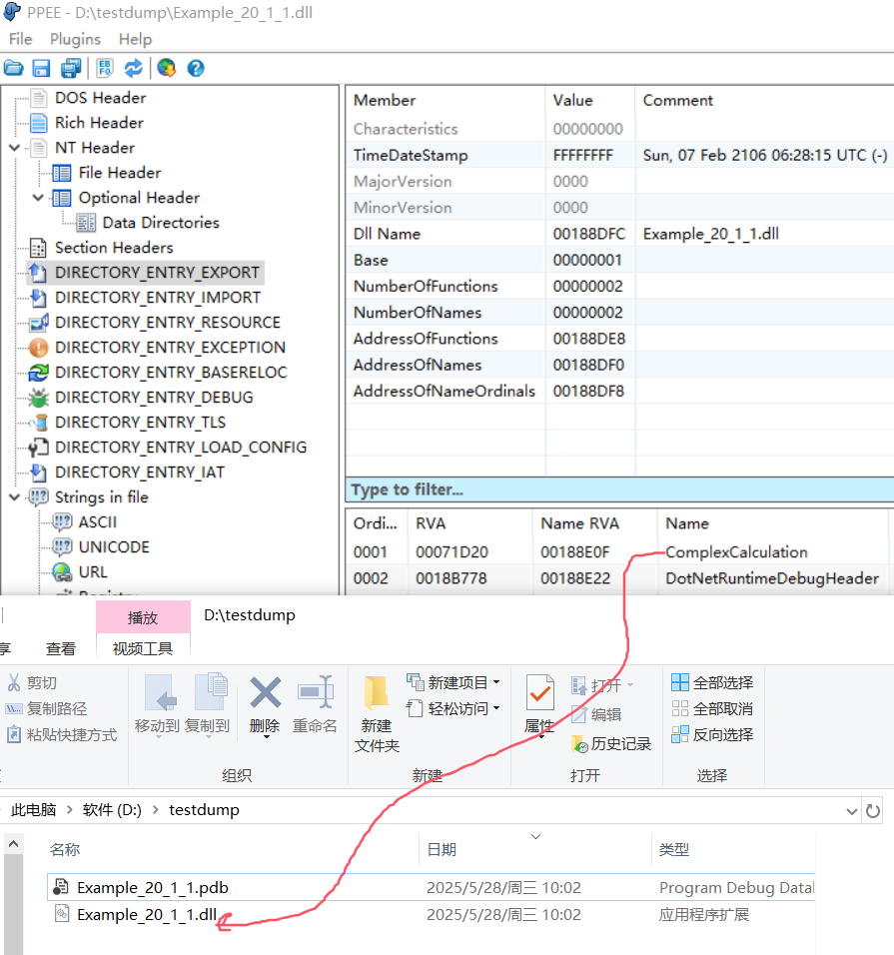Click the Save floppy disk icon
Viewport: 894px width, 955px height.
coord(41,68)
